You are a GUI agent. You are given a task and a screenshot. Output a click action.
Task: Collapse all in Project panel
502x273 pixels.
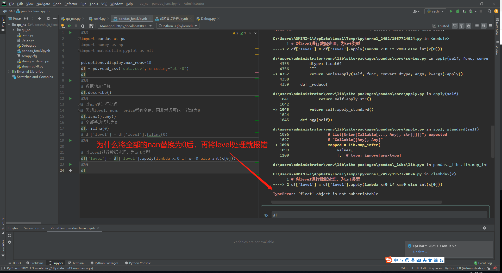(40, 18)
